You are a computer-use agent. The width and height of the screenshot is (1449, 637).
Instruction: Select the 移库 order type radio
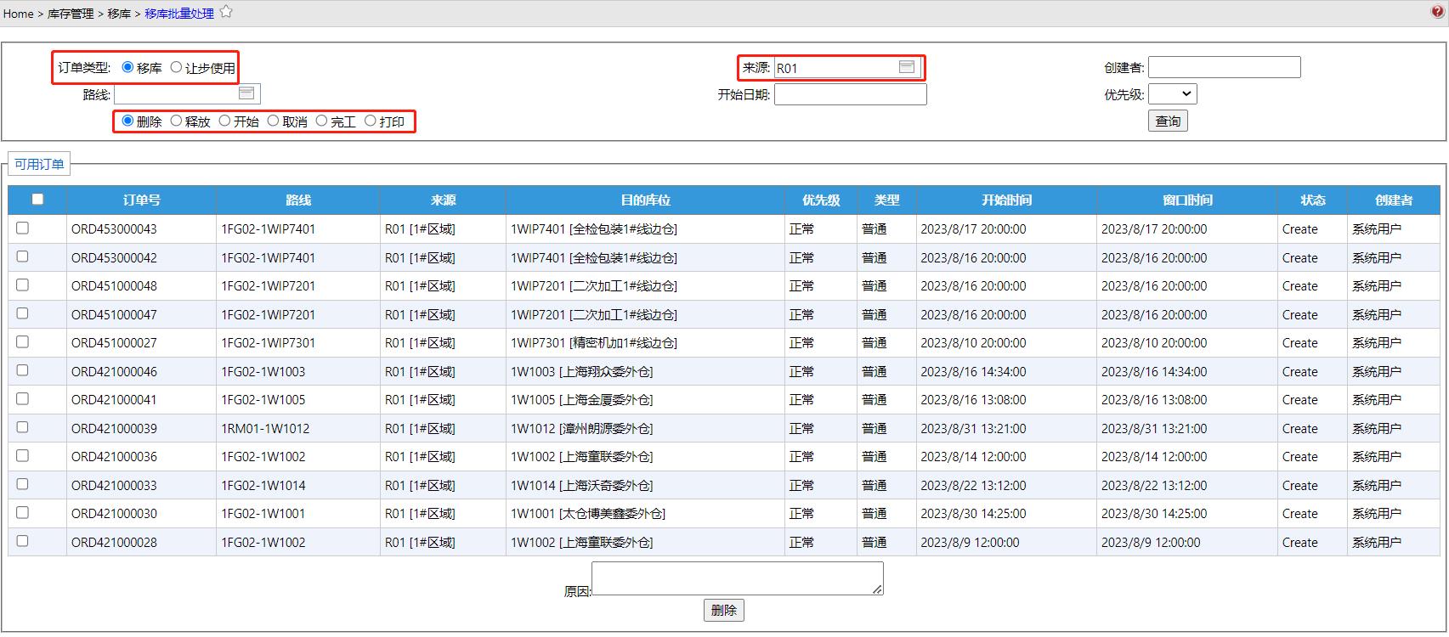pos(127,67)
